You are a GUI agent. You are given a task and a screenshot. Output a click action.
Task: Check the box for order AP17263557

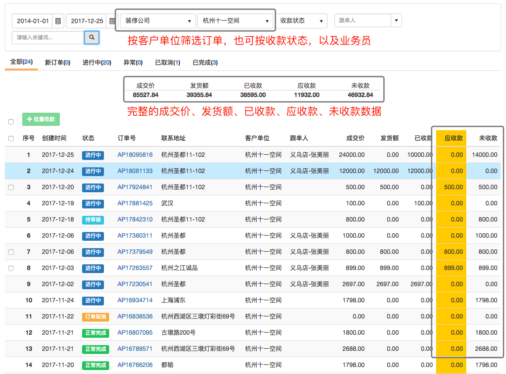click(11, 268)
